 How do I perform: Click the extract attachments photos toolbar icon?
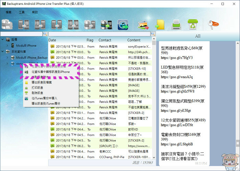point(143,25)
